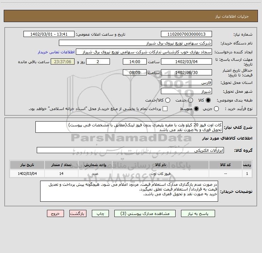This screenshot has height=253, width=262.
Task: Click the unit cell عدد
Action: [x=95, y=174]
